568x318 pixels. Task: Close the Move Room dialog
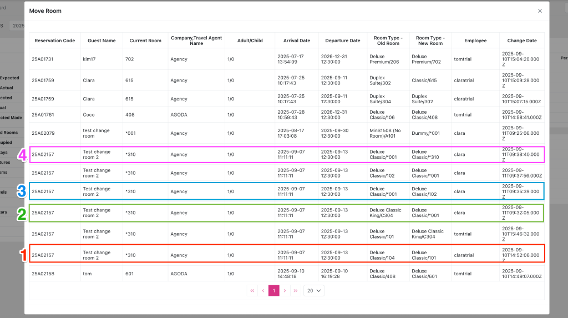(540, 11)
